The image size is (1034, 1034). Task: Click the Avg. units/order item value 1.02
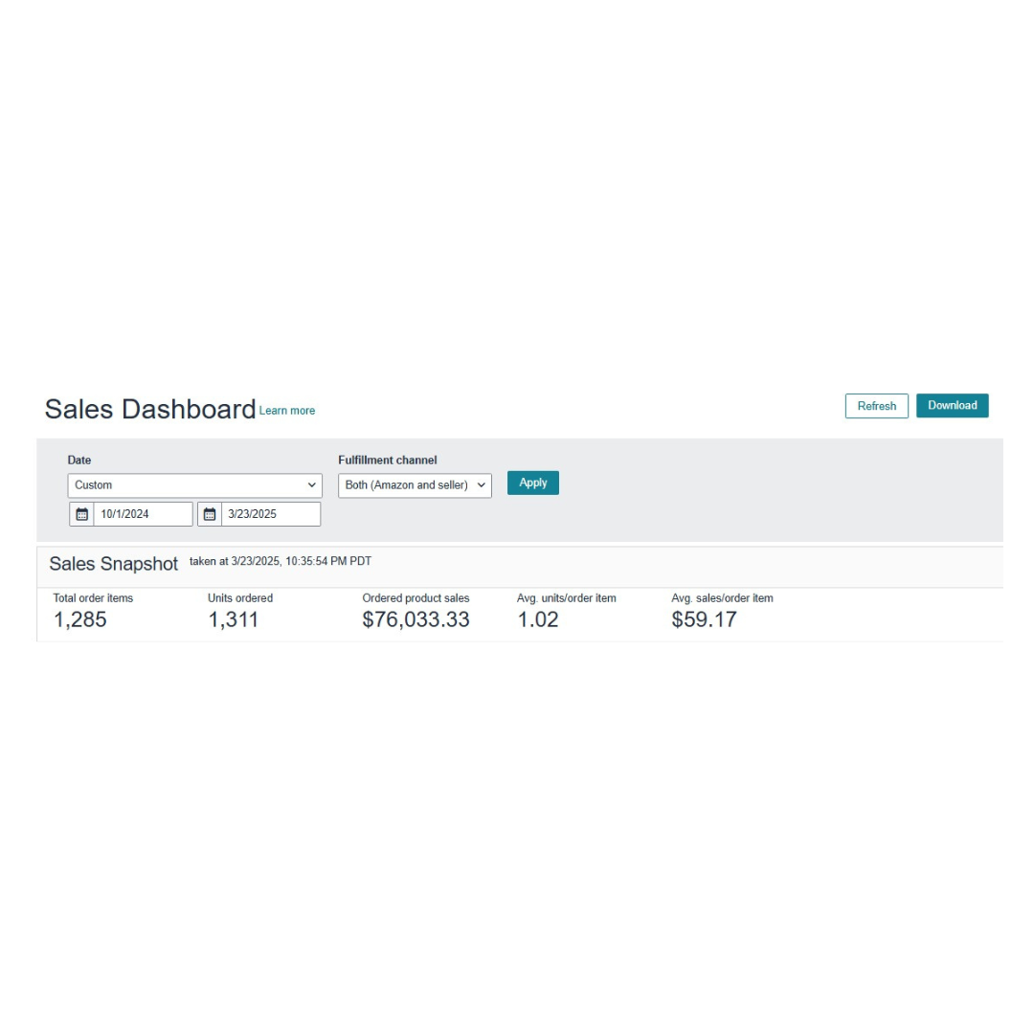[538, 619]
